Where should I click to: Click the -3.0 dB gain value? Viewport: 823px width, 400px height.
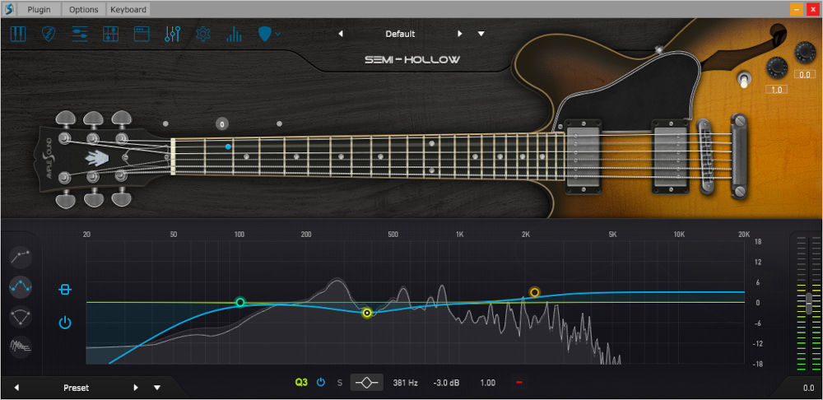[446, 383]
